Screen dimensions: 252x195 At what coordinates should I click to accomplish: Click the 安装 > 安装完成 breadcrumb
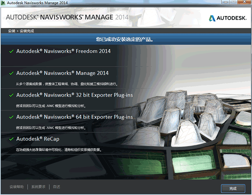[21, 31]
